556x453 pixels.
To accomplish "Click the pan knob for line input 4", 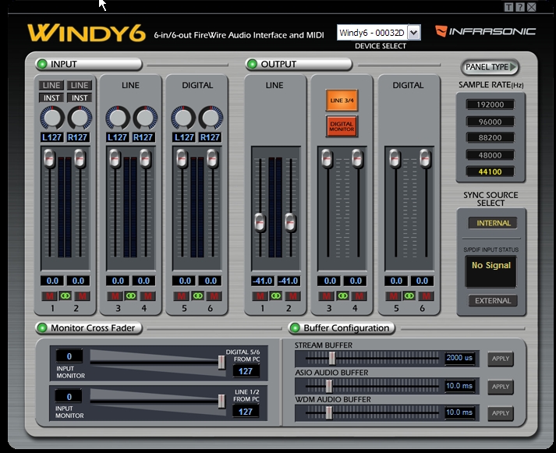I will tap(145, 118).
